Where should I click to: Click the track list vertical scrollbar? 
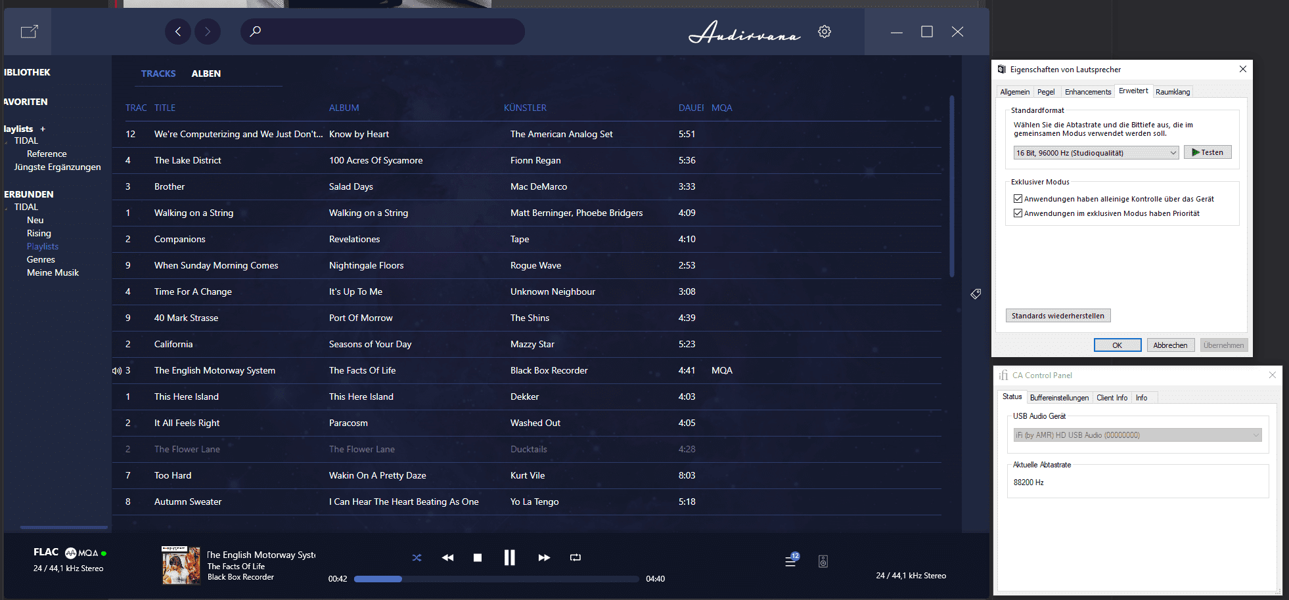951,187
